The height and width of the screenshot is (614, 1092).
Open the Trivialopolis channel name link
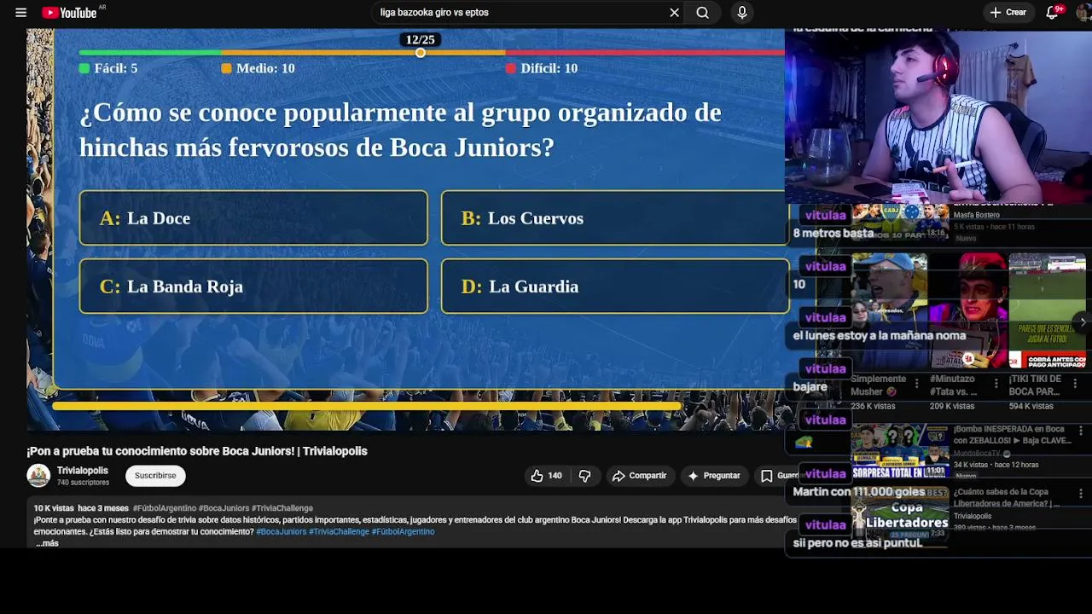click(83, 471)
